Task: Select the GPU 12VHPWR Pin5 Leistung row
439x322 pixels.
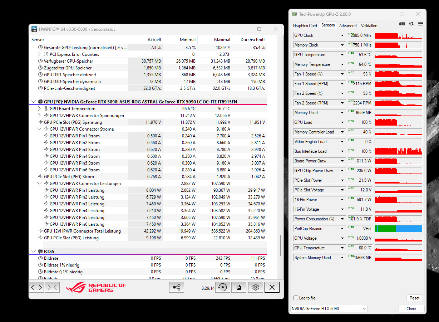Action: point(148,218)
